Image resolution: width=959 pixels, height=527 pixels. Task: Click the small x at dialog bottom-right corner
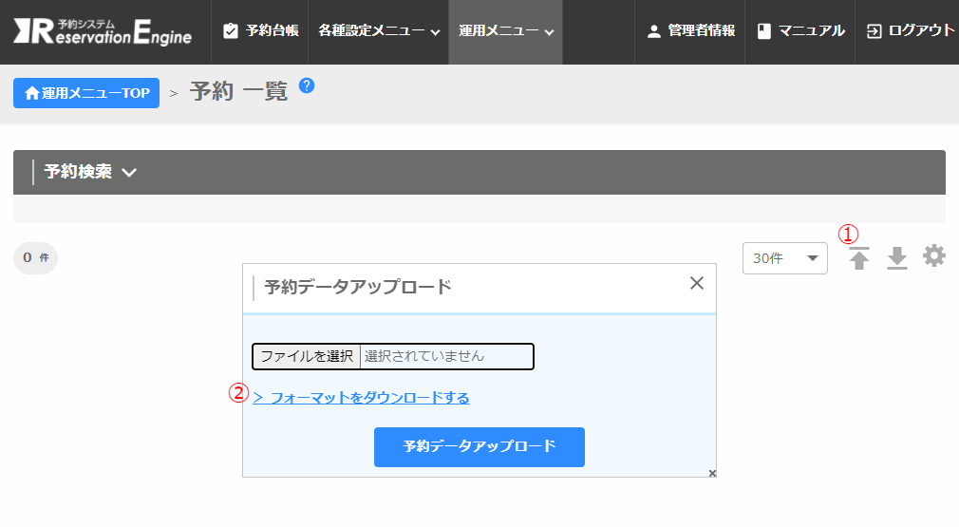pyautogui.click(x=712, y=473)
